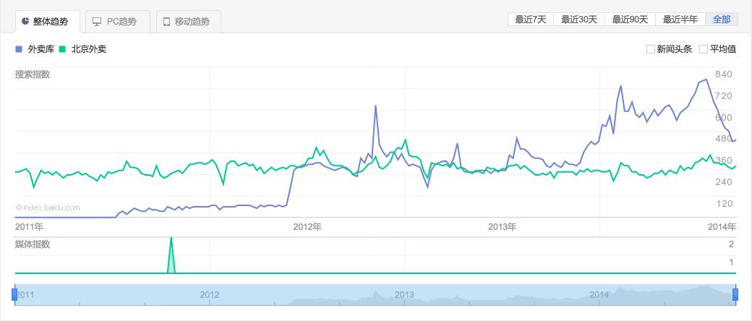Click the 全部 time range button
The image size is (752, 321).
click(722, 20)
